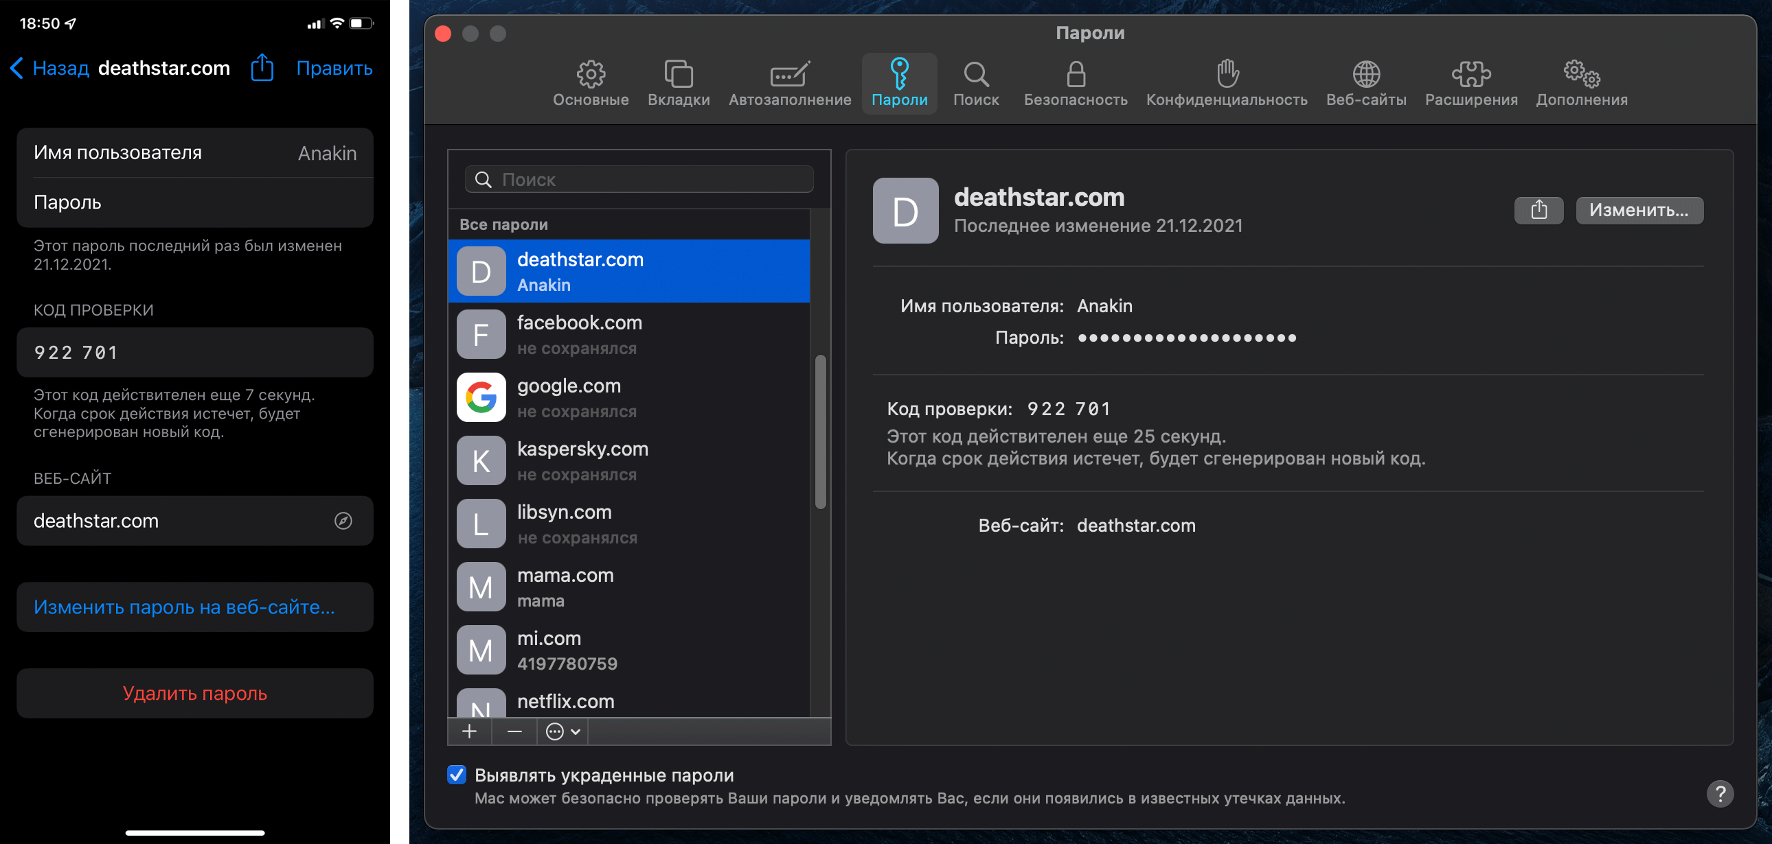The width and height of the screenshot is (1772, 844).
Task: Open help with the question mark button
Action: pos(1719,794)
